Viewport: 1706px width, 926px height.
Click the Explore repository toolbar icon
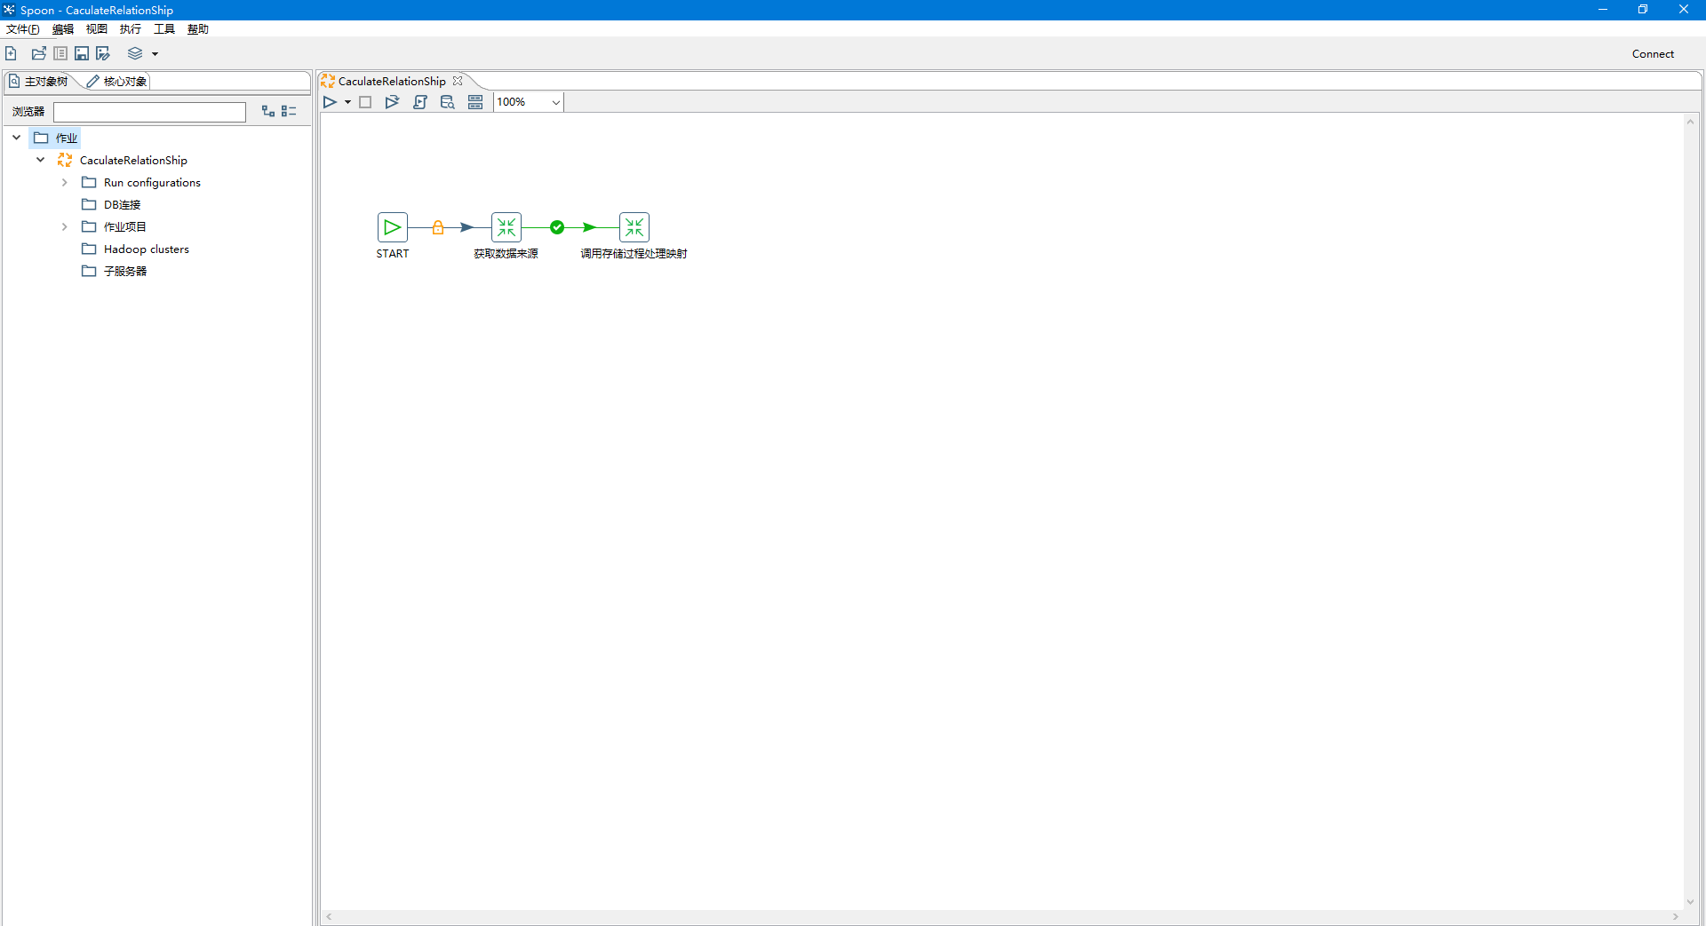[x=60, y=53]
